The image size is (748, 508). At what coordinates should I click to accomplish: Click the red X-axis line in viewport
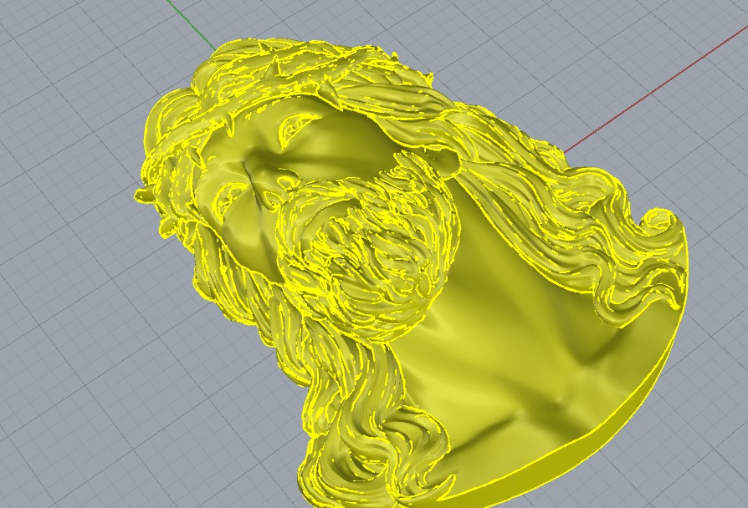pyautogui.click(x=656, y=89)
